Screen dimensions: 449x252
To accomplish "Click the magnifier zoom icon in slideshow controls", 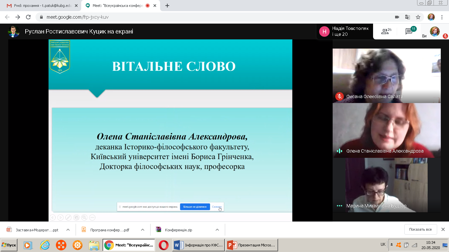I will point(84,217).
